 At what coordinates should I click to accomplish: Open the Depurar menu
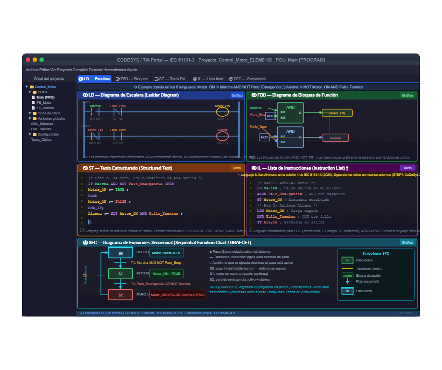point(95,70)
